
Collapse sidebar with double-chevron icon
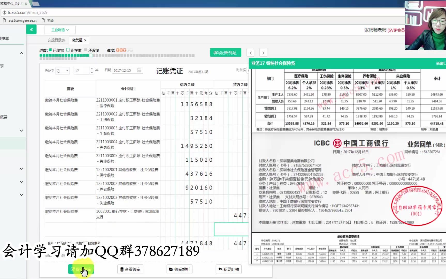[x=31, y=30]
